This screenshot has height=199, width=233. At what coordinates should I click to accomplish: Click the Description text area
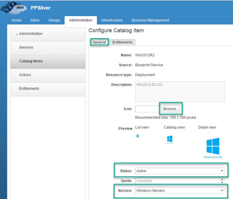point(180,91)
